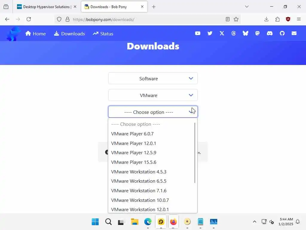Open the tracking protection shield icon
This screenshot has height=230, width=306.
[x=59, y=19]
